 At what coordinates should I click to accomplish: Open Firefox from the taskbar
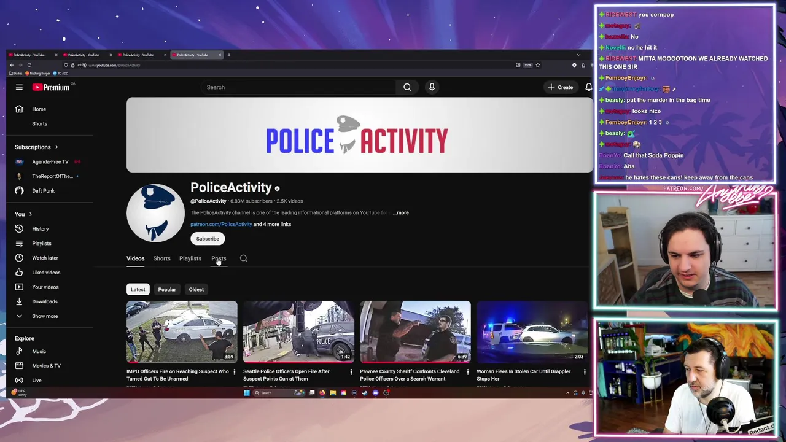tap(322, 393)
